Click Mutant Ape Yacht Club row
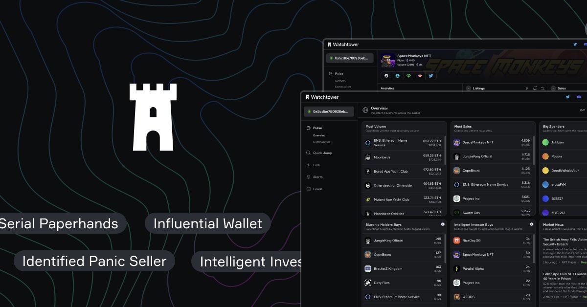The width and height of the screenshot is (587, 307). pyautogui.click(x=404, y=199)
